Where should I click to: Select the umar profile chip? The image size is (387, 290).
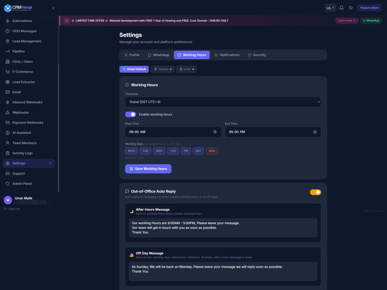coord(187,69)
